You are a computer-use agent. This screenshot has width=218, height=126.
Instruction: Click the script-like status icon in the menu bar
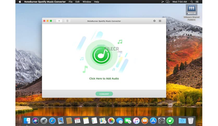point(162,2)
